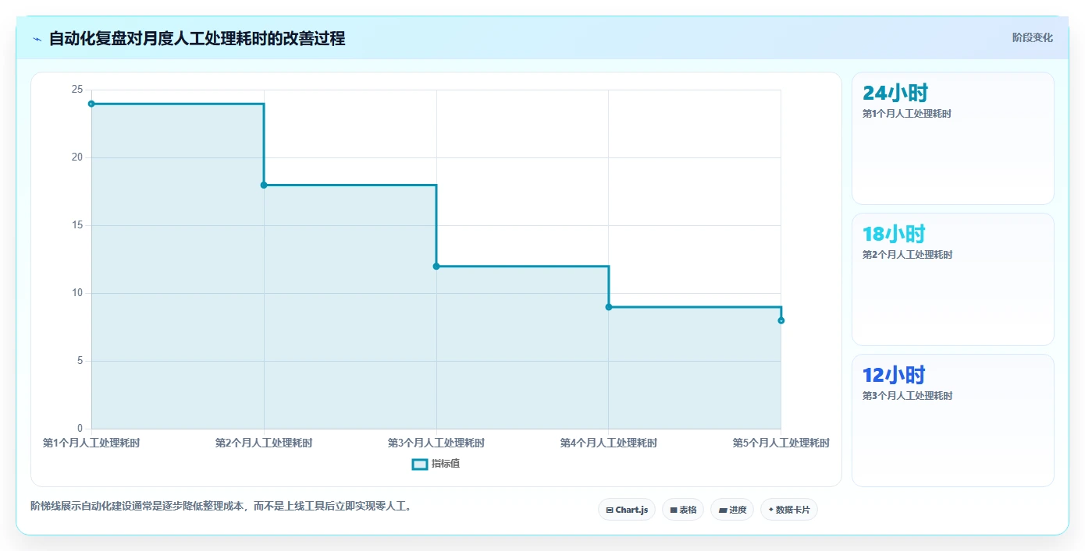Click the final data point at month 5
The height and width of the screenshot is (551, 1085).
pyautogui.click(x=781, y=320)
